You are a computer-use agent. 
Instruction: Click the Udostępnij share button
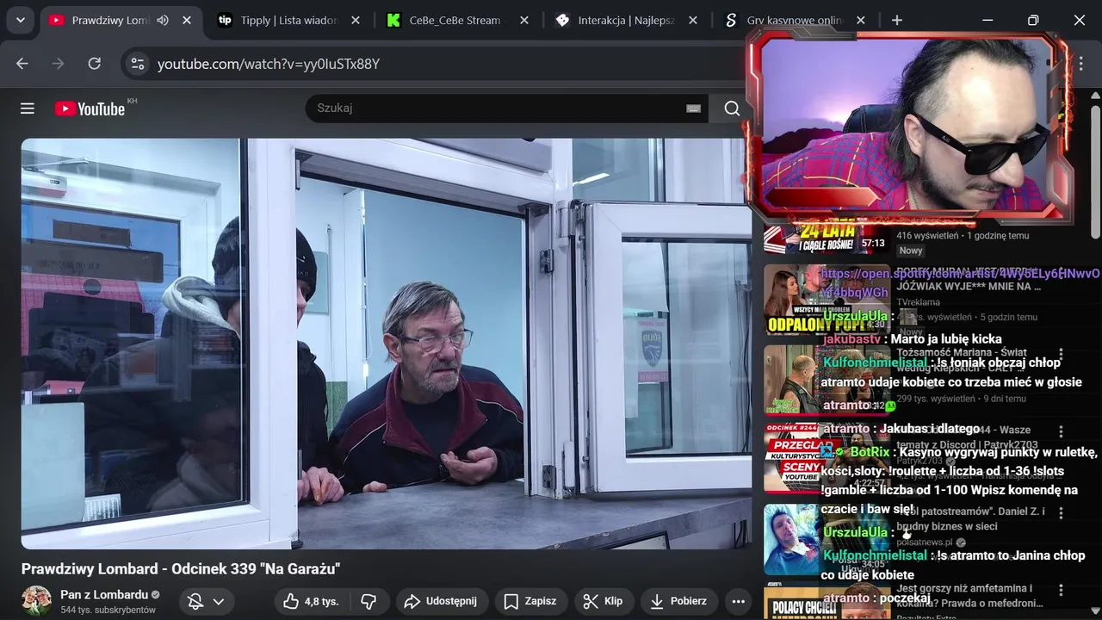coord(440,601)
